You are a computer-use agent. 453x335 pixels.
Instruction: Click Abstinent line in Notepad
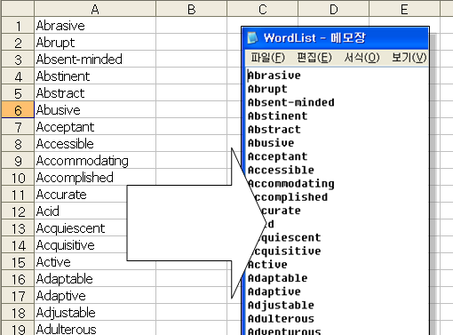click(x=278, y=116)
